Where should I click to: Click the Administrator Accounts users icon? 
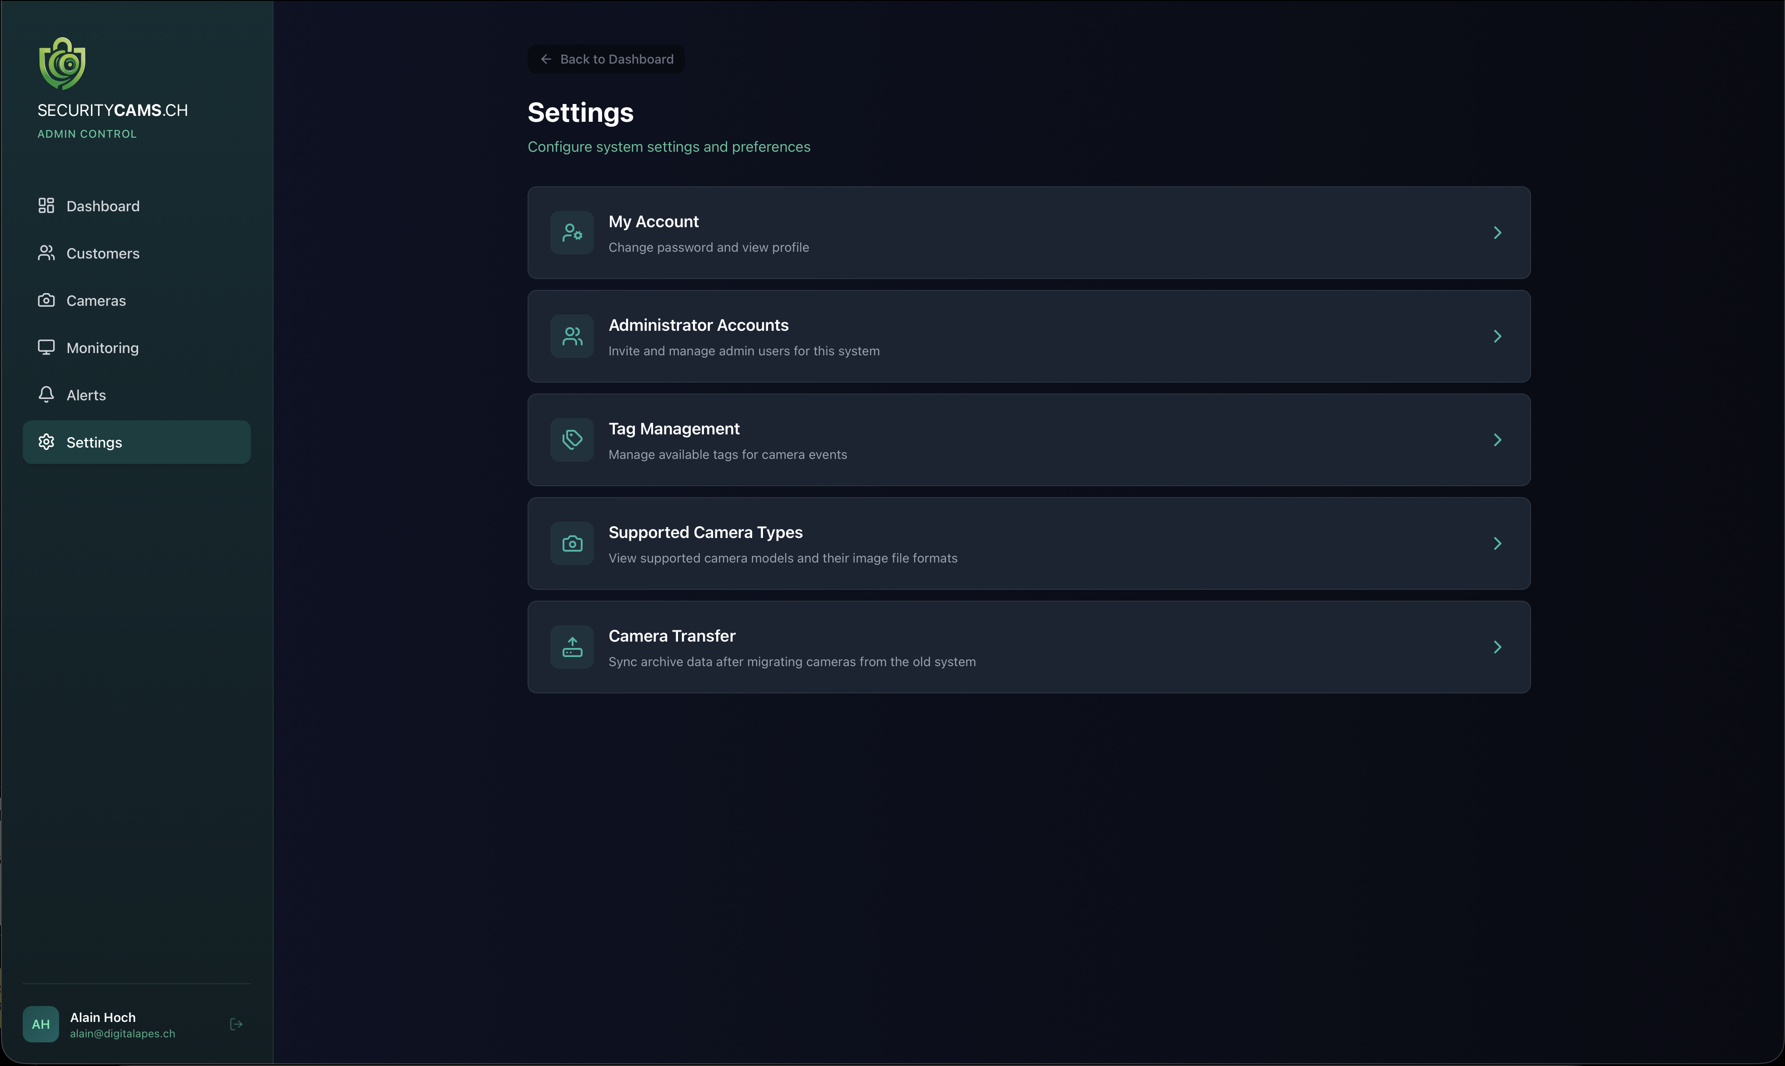tap(572, 336)
